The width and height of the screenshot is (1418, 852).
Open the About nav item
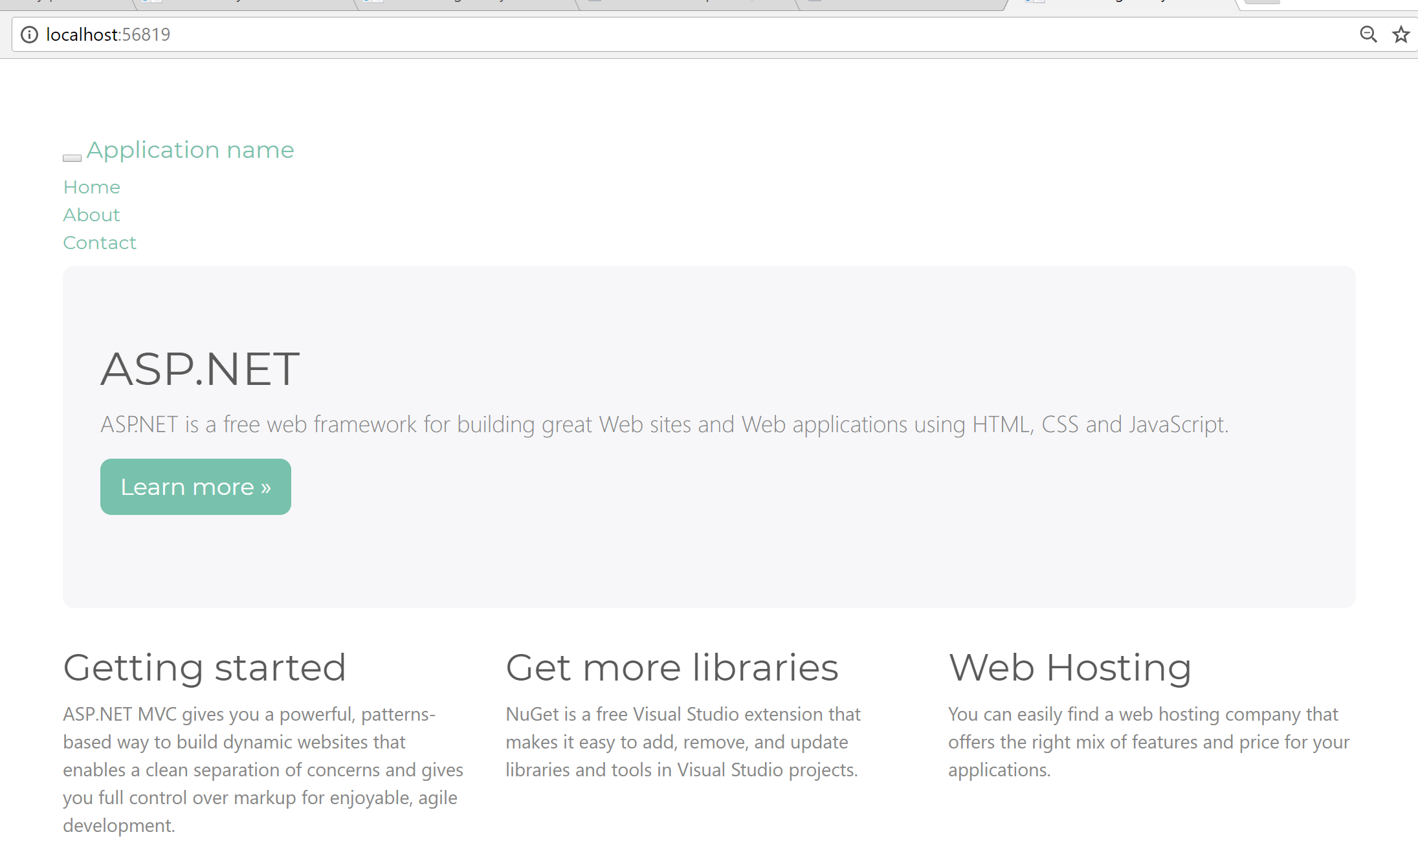tap(91, 215)
